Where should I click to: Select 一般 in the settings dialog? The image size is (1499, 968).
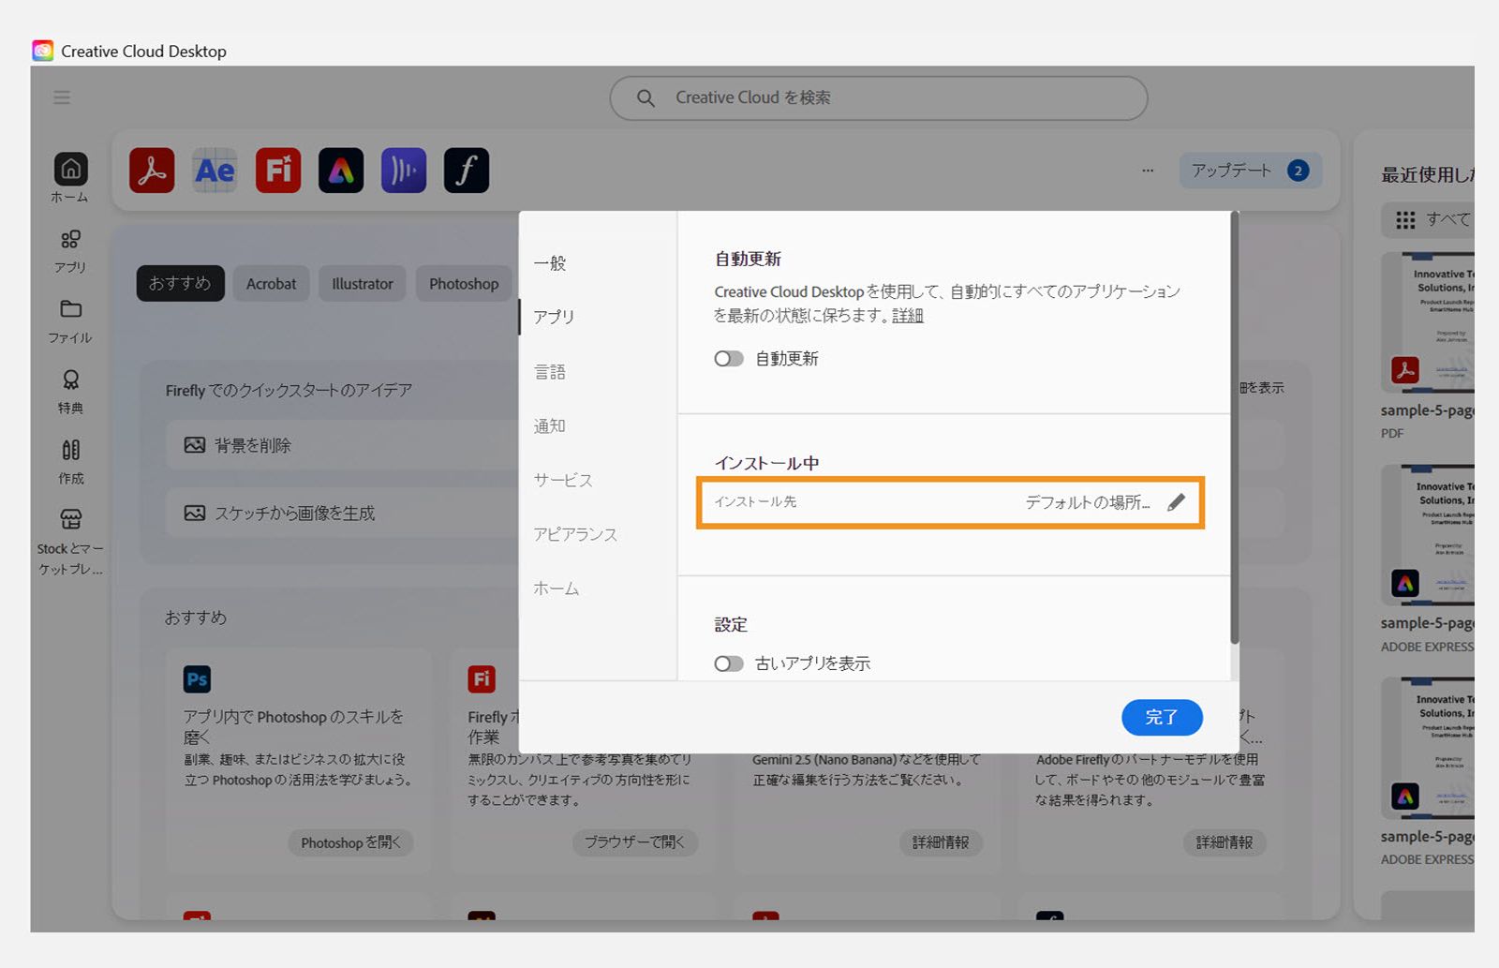point(550,263)
